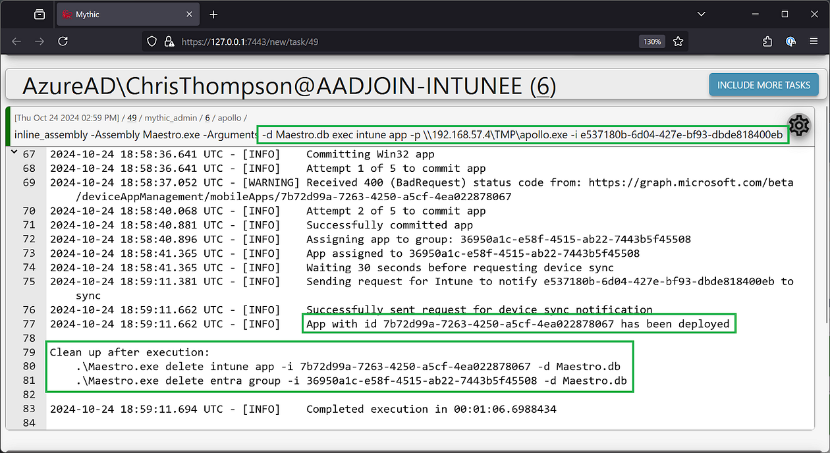Go forward using the browser forward arrow
Screen dimensions: 830x453
(40, 41)
